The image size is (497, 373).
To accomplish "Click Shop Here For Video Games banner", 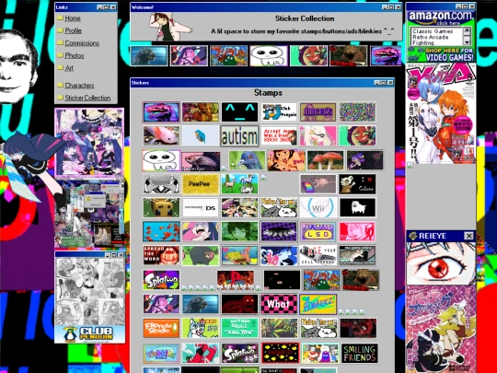I will (x=441, y=54).
